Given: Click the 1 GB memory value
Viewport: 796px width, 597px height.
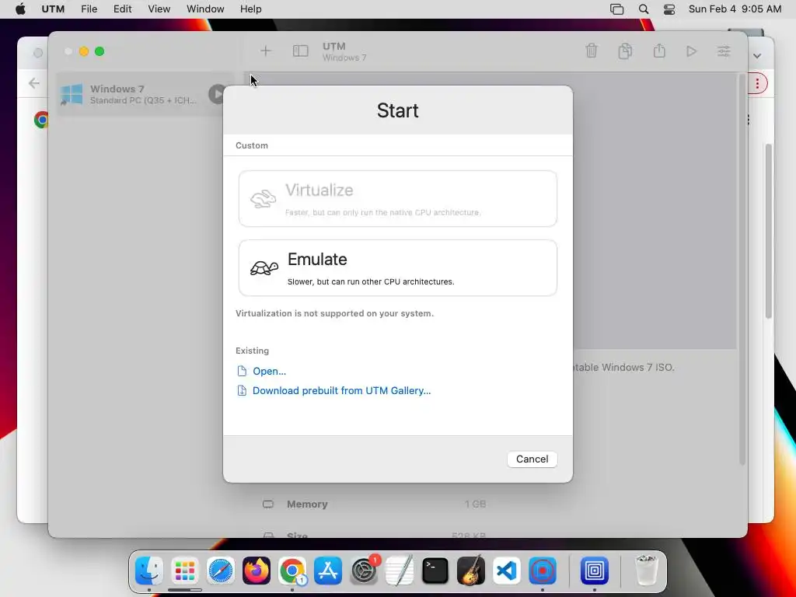Looking at the screenshot, I should 475,504.
